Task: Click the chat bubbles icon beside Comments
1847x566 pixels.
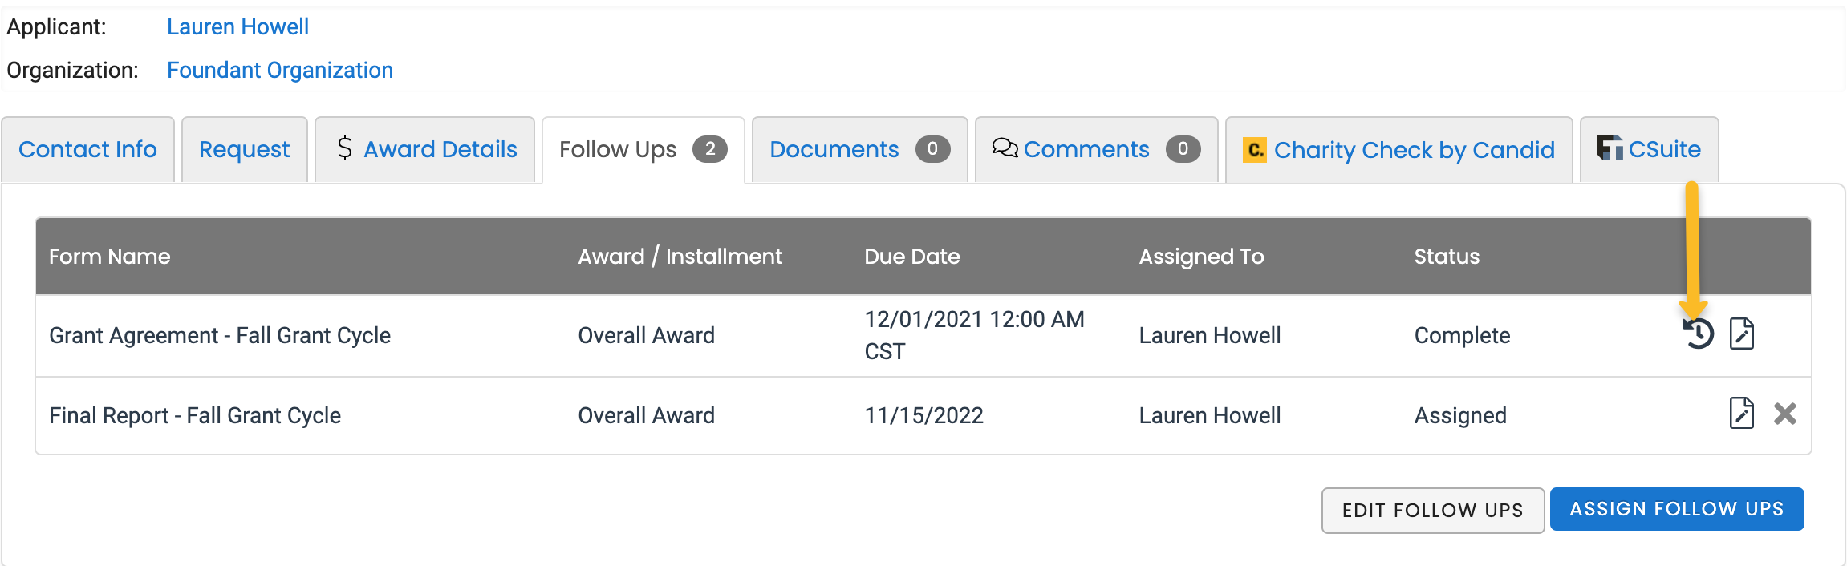Action: (x=1006, y=148)
